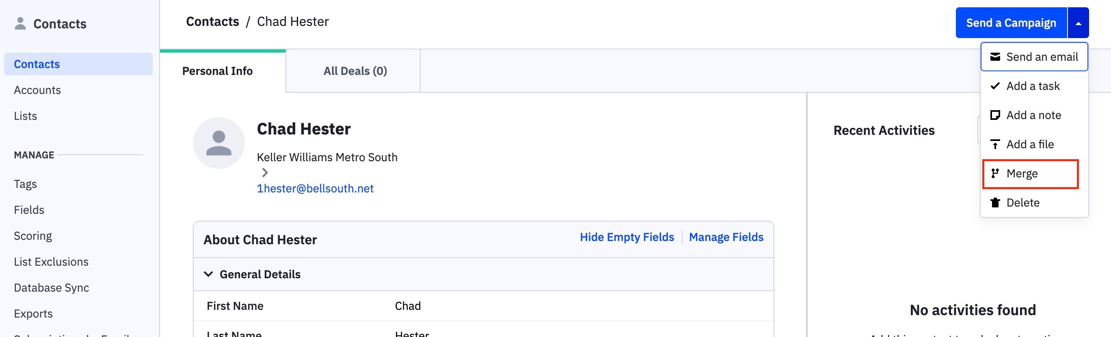
Task: Go to Accounts in the sidebar
Action: click(37, 90)
